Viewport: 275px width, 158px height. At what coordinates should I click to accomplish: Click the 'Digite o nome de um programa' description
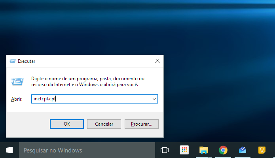88,81
